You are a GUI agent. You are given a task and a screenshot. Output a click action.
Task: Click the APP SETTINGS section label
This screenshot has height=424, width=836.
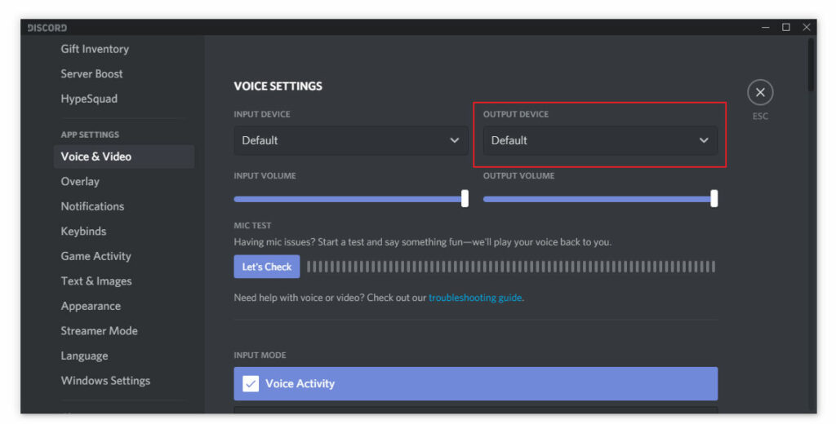90,135
